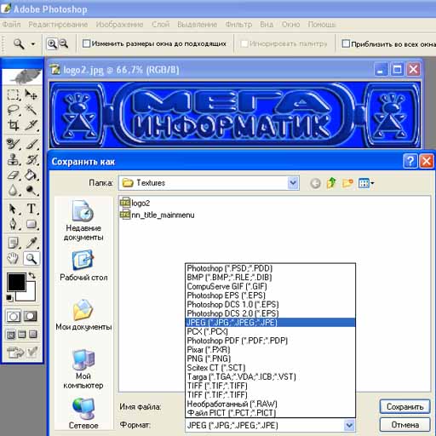This screenshot has height=436, width=436.
Task: Switch to Quick Mask mode
Action: point(31,316)
